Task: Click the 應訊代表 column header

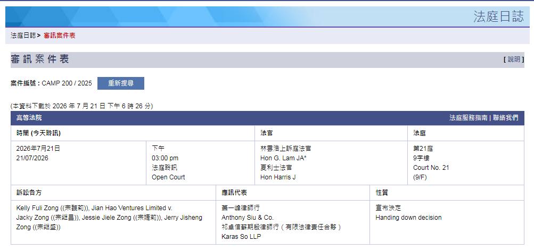Action: pyautogui.click(x=234, y=193)
